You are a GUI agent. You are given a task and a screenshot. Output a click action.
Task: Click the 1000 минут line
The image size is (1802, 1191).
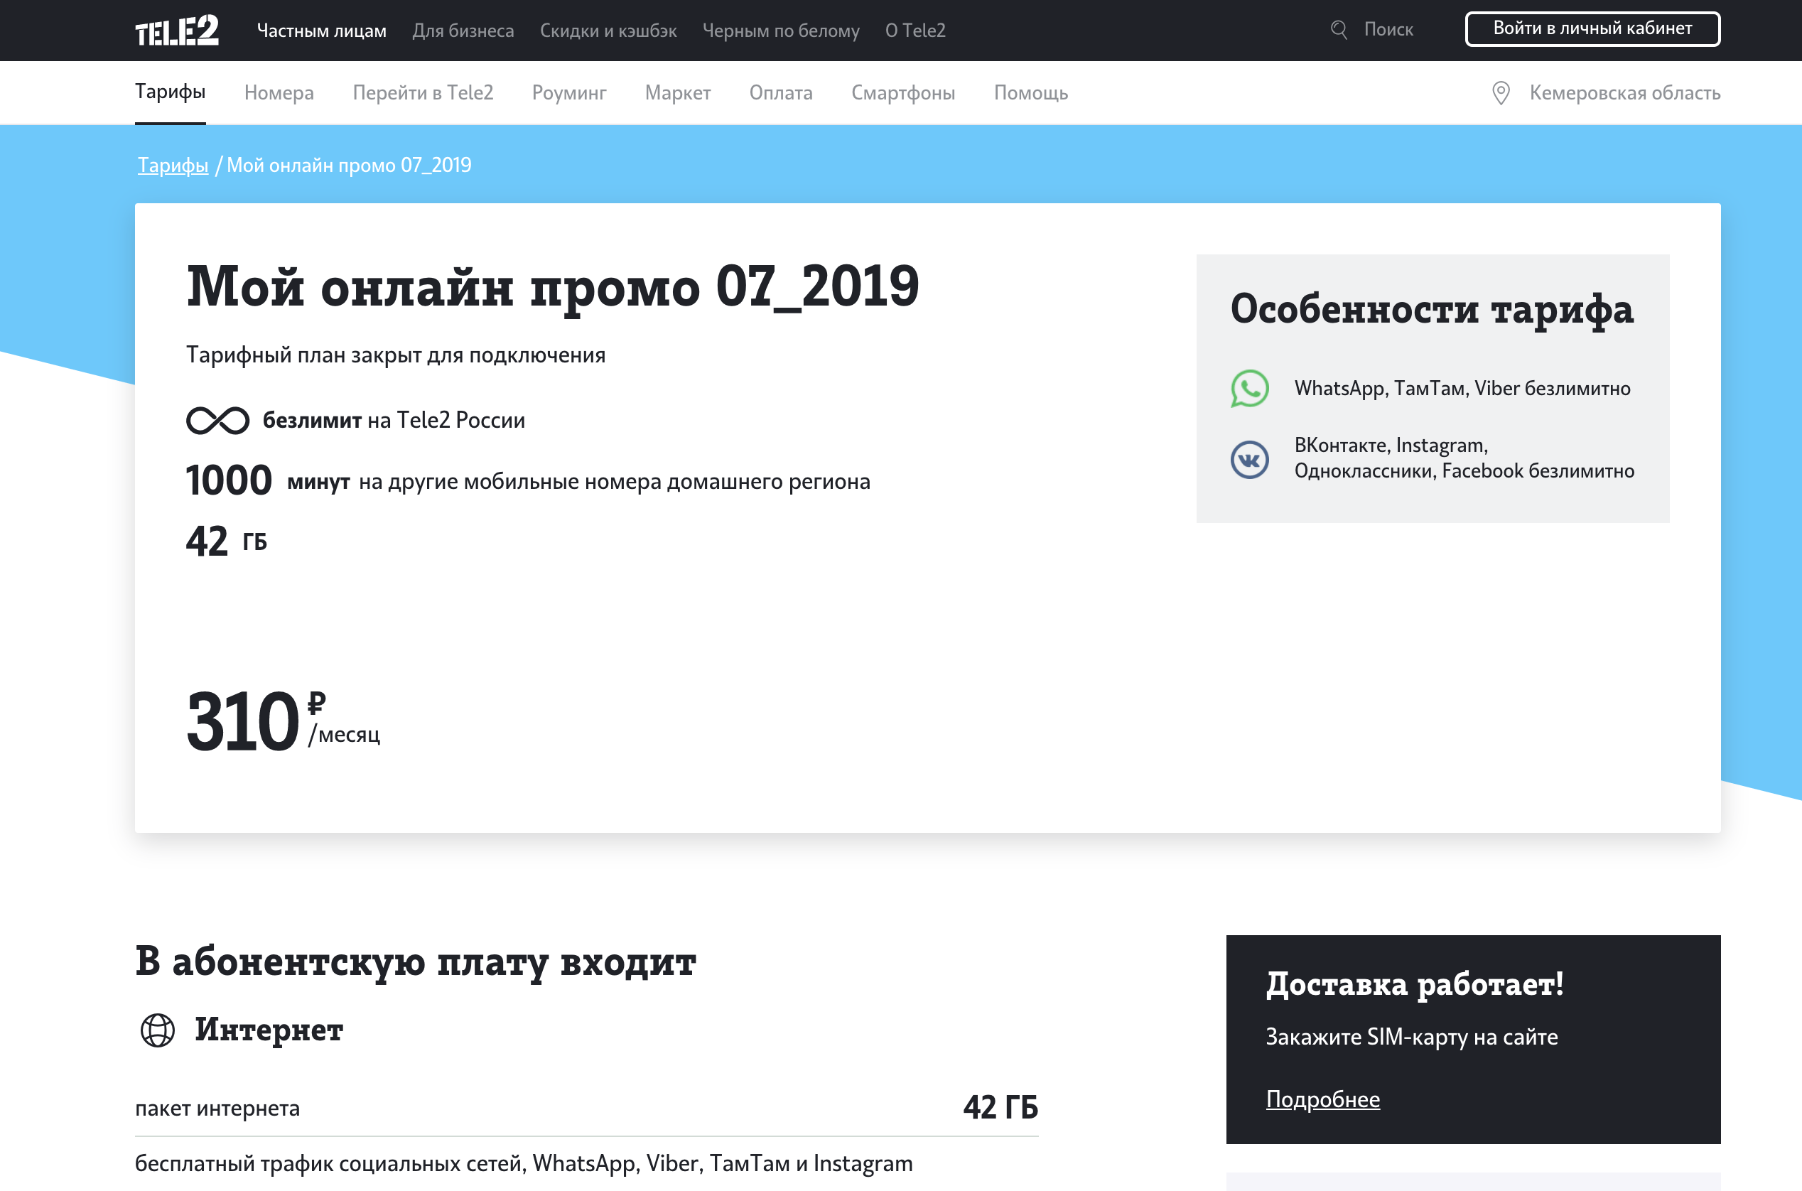528,481
